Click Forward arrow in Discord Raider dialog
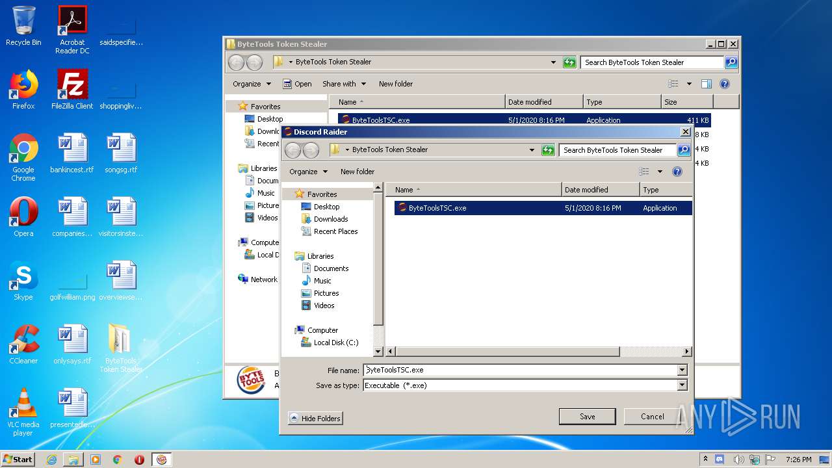The image size is (832, 468). tap(311, 150)
